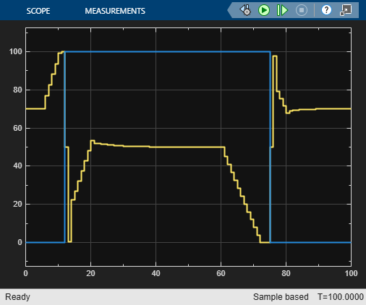Collapse the quick access toolbar's left arrow edge
The image size is (366, 305).
click(x=230, y=10)
